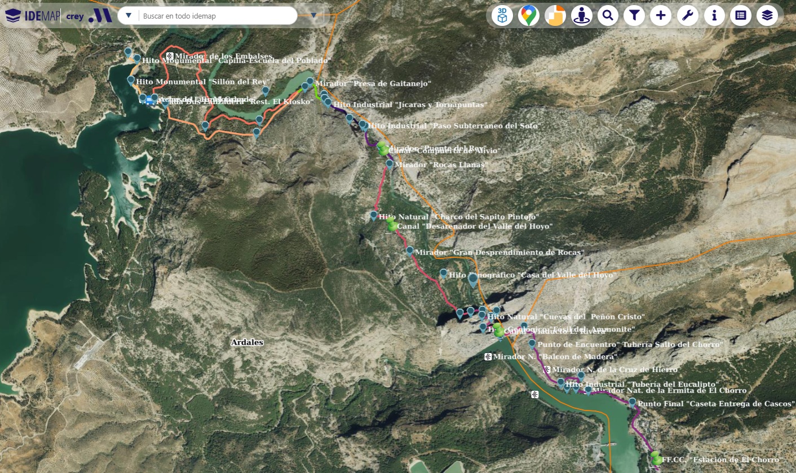
Task: Click the plus icon to add content
Action: [660, 15]
